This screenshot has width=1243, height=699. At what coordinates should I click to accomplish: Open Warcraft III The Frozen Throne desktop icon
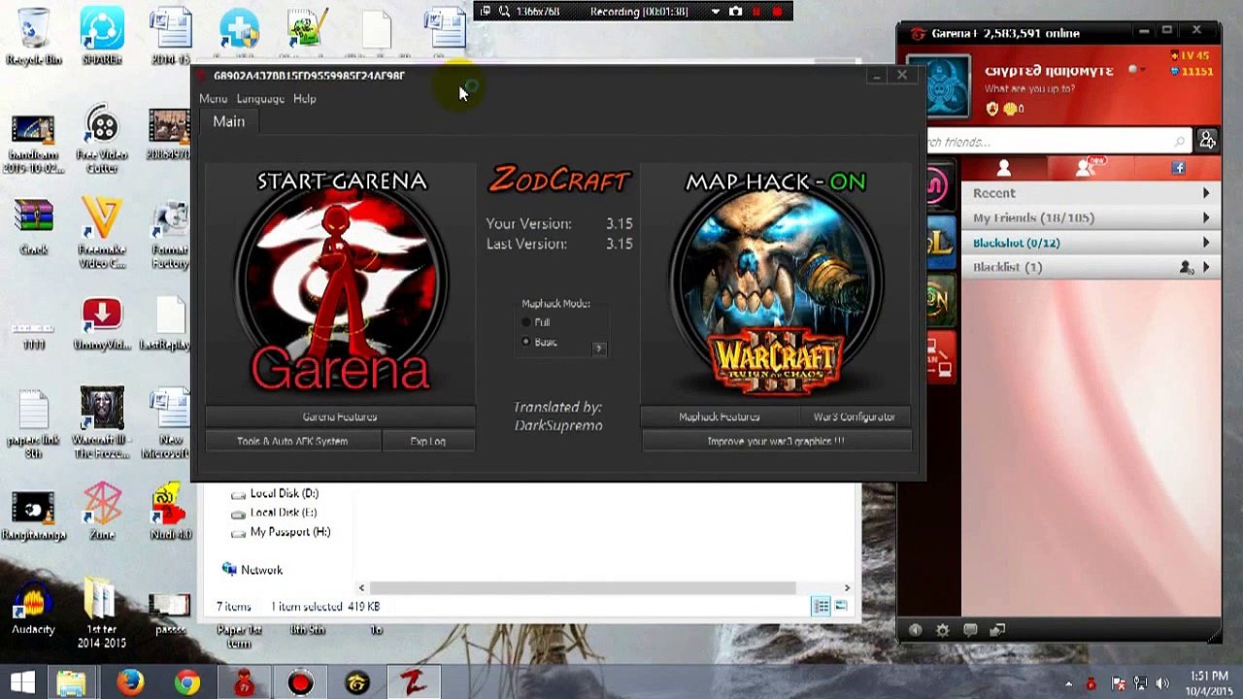coord(102,423)
